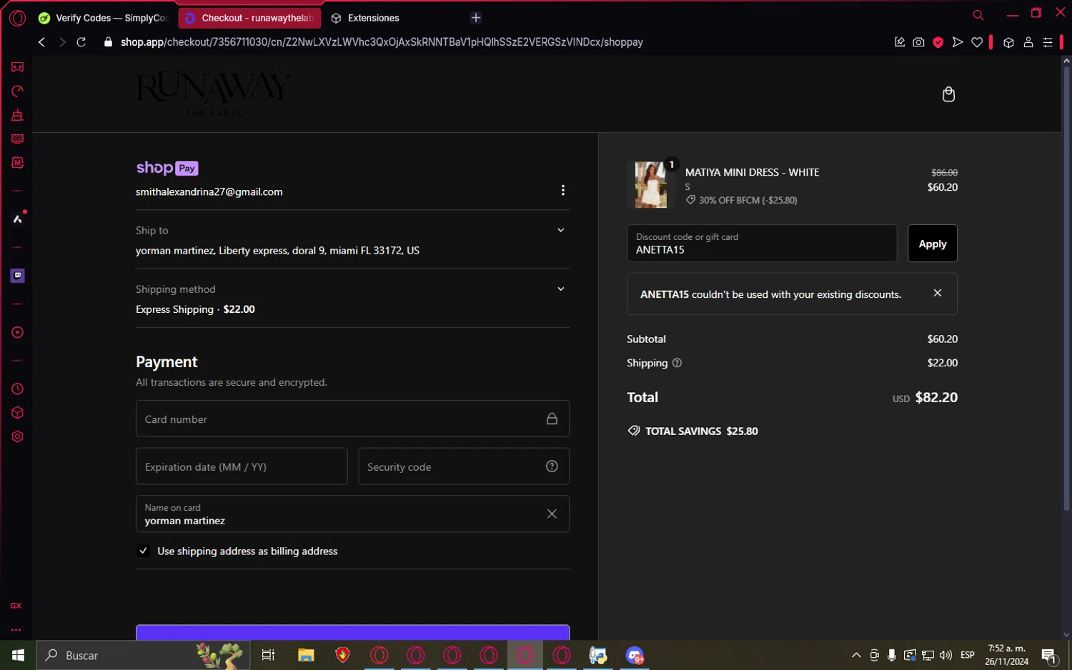Open GX Corner in the sidebar
This screenshot has height=670, width=1072.
click(17, 67)
